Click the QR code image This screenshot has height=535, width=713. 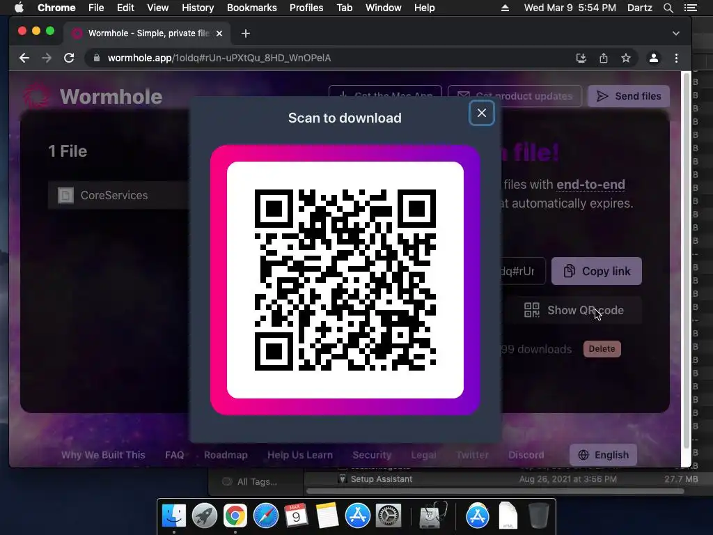[345, 280]
